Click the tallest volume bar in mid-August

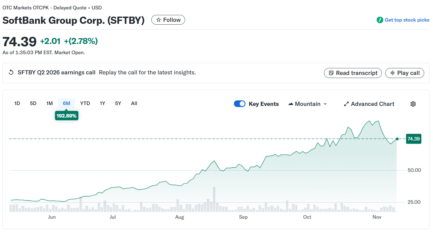point(214,199)
